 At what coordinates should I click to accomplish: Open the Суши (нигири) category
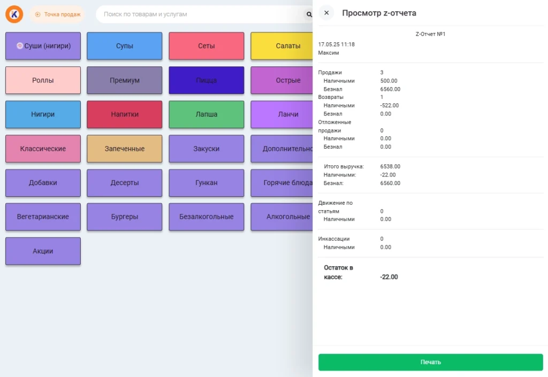pos(43,46)
